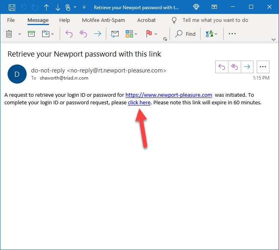Expand the Translate dropdown arrow

coord(216,34)
